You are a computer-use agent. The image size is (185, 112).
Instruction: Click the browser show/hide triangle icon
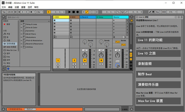click(3, 17)
